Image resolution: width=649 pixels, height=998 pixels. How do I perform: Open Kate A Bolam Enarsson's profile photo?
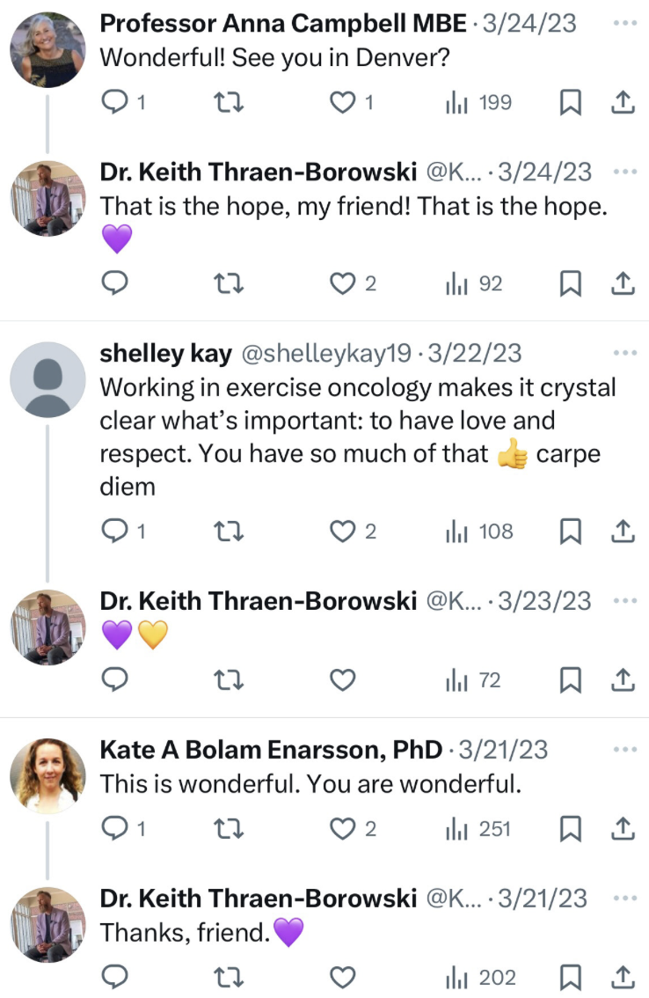(x=47, y=776)
